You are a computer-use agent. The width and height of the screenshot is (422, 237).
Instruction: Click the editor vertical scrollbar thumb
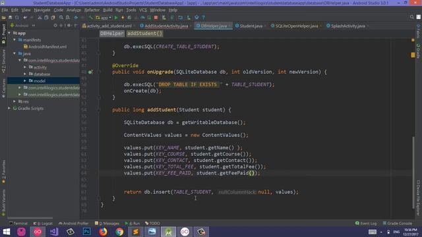tap(413, 172)
